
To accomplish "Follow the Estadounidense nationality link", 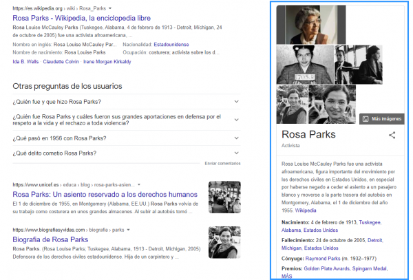I will (x=171, y=45).
